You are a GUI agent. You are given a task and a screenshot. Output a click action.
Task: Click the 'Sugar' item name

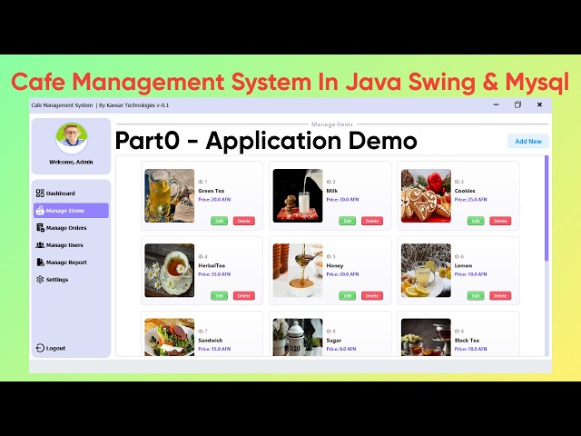334,341
